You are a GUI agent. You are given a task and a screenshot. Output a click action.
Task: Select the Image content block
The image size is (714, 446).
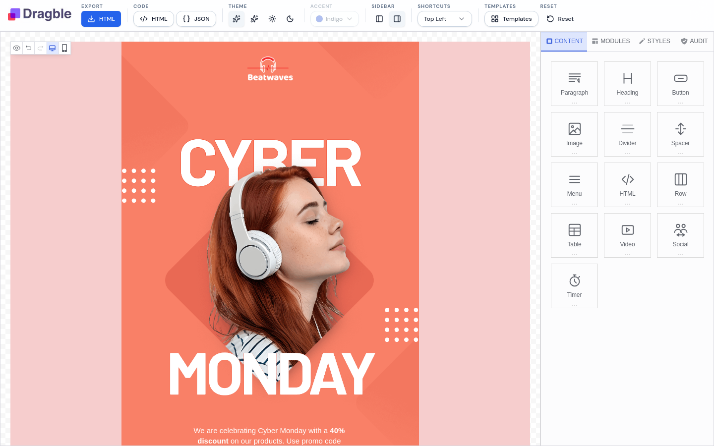[x=574, y=134]
